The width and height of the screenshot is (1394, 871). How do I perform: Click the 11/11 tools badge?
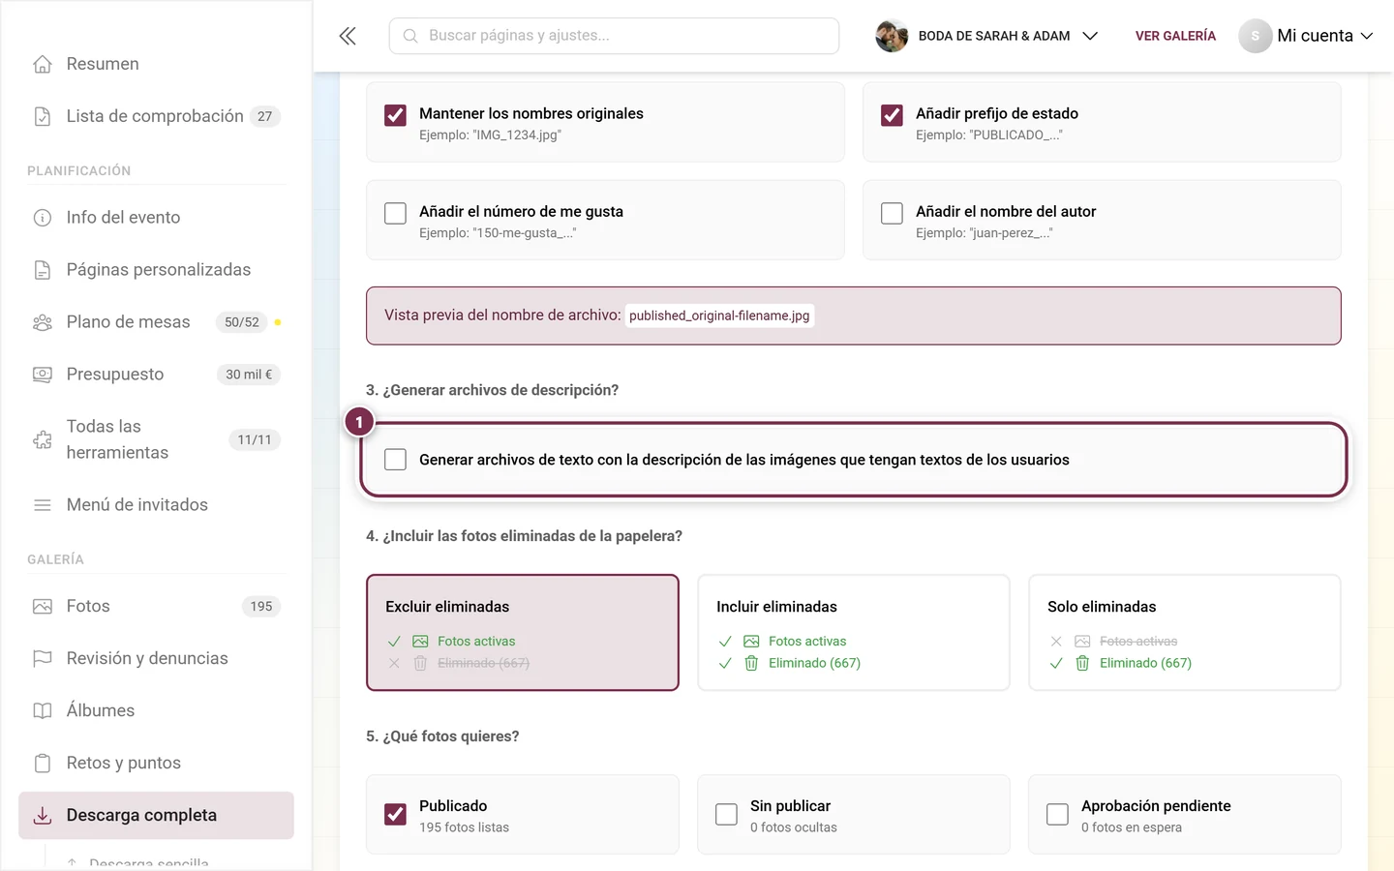[255, 439]
